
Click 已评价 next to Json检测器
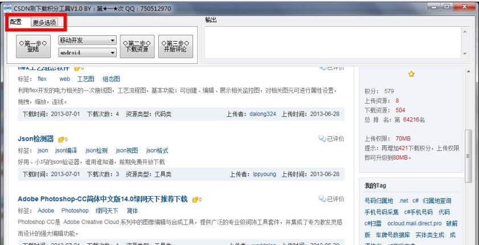pos(335,138)
